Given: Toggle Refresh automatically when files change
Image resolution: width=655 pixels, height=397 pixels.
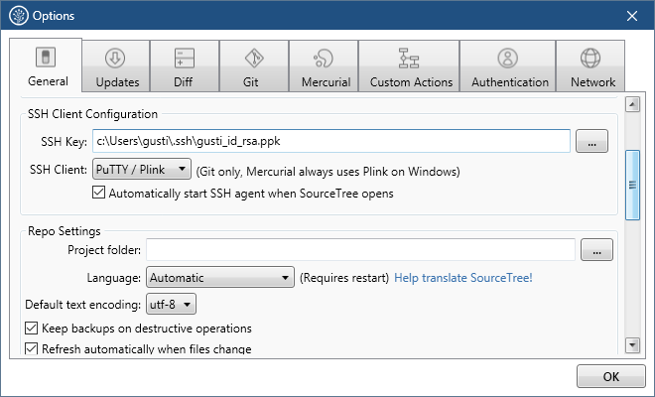Looking at the screenshot, I should 31,349.
